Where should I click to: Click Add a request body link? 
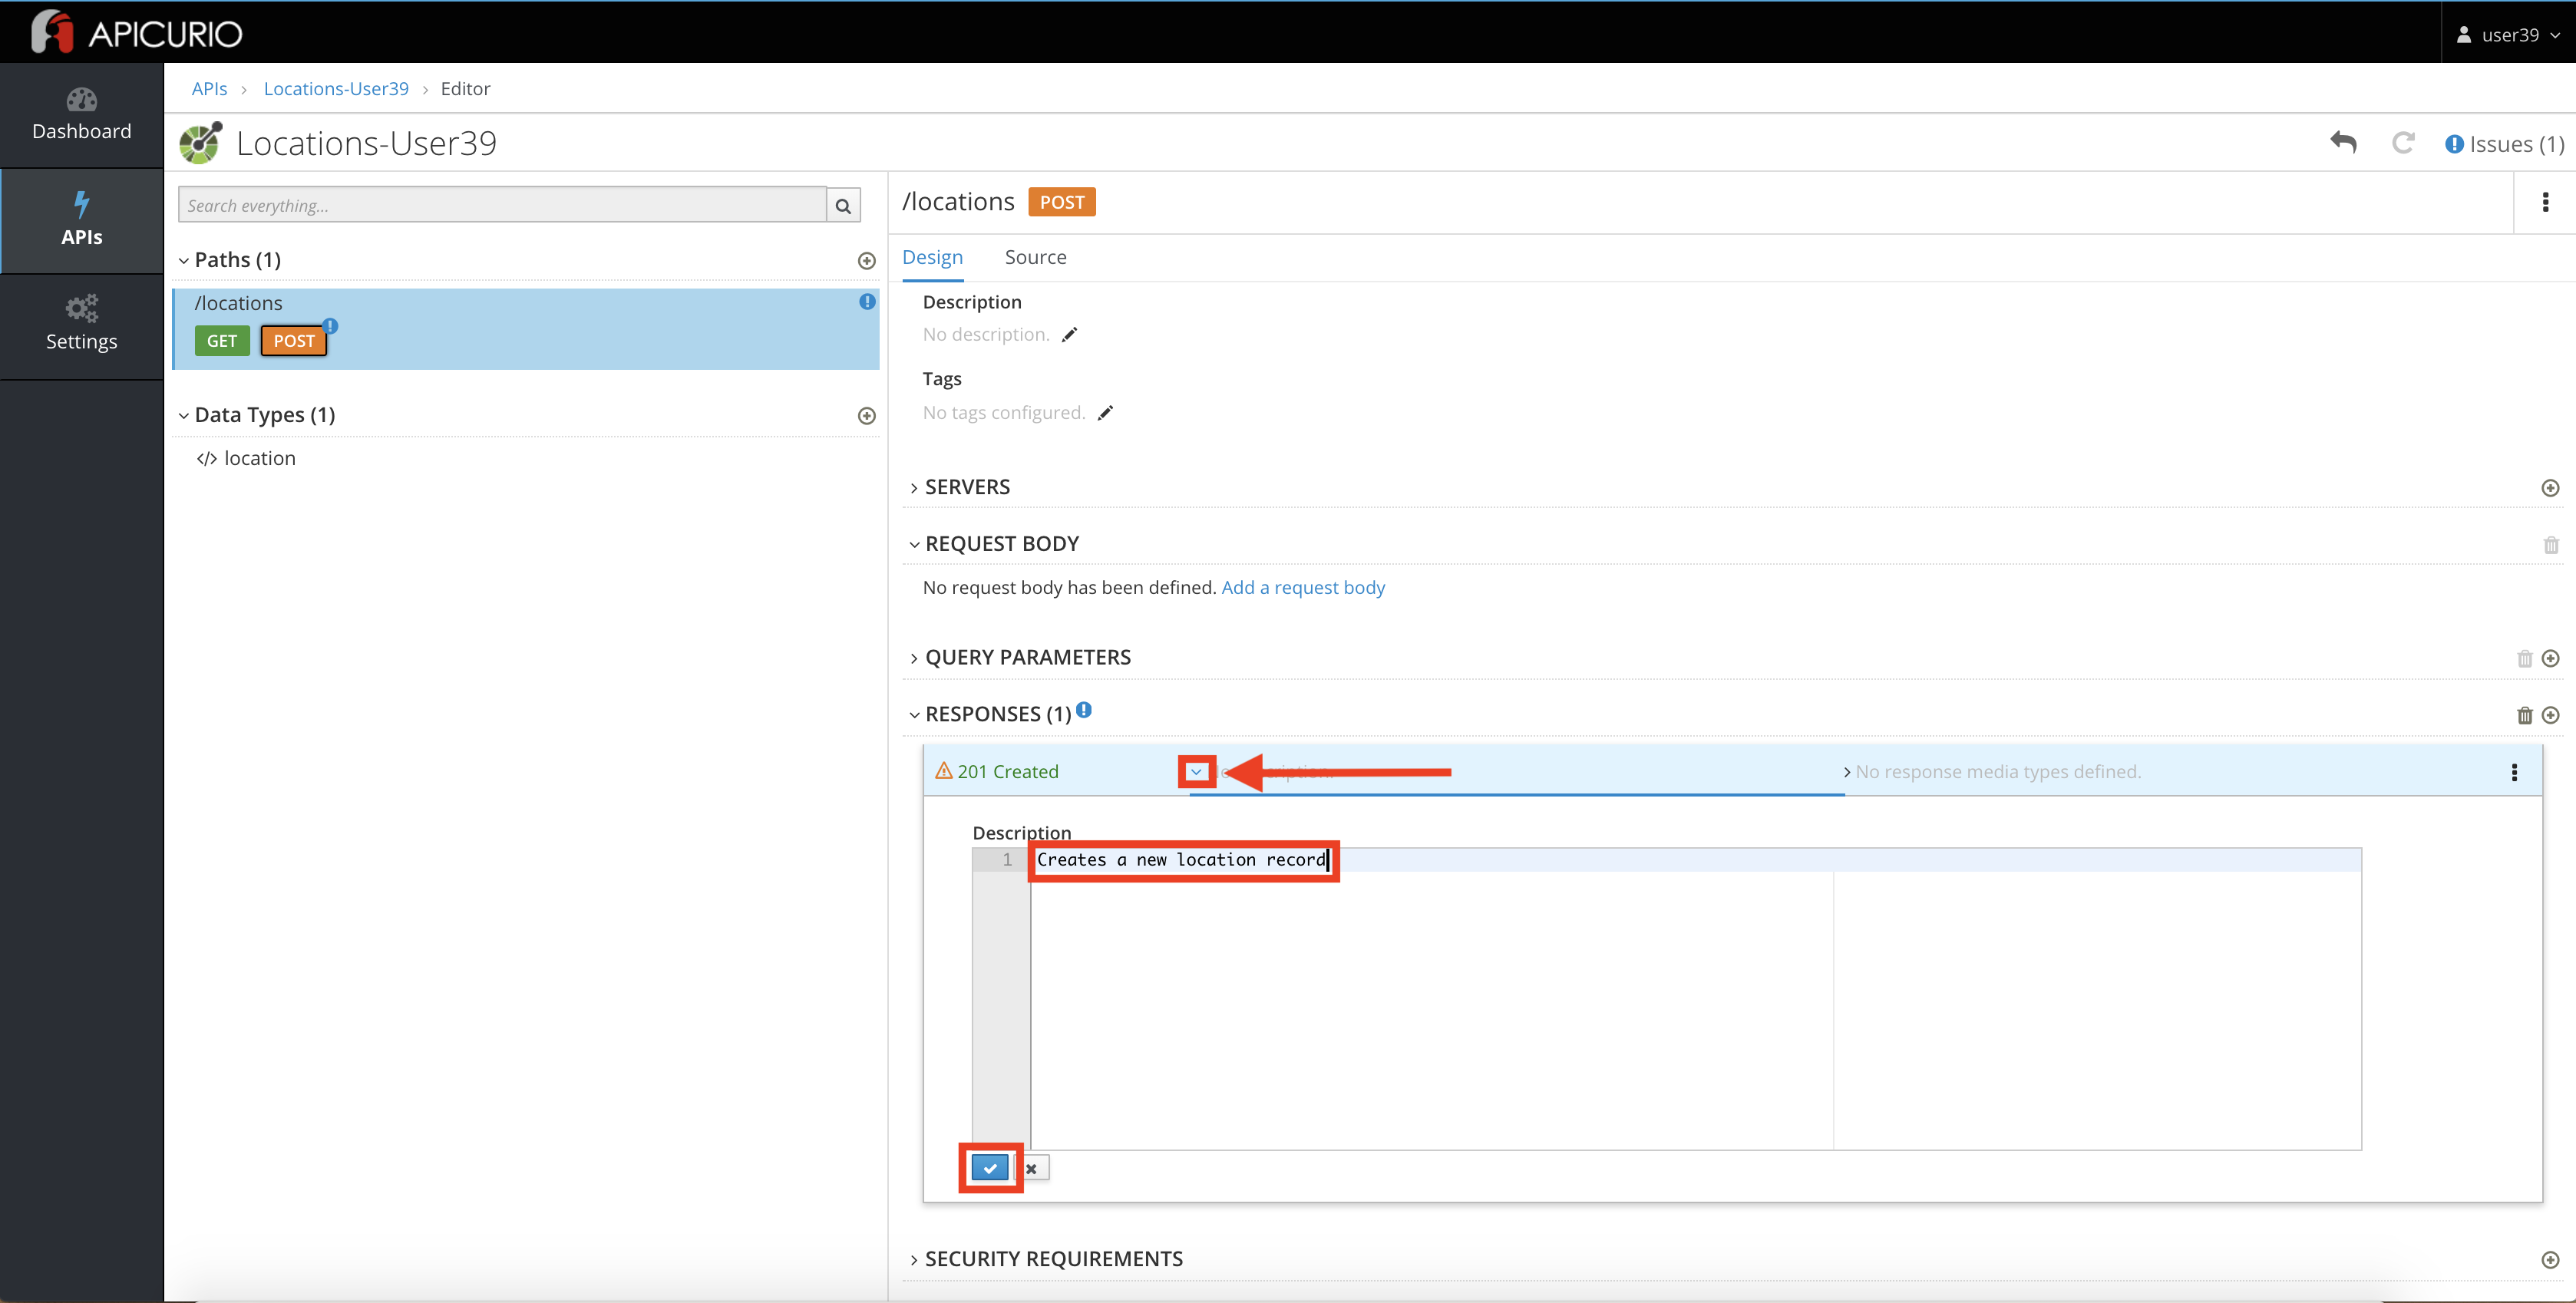(1302, 587)
